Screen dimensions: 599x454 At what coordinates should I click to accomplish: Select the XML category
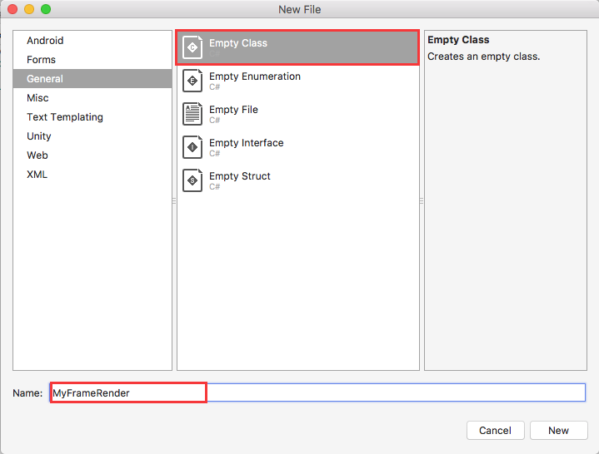coord(37,175)
